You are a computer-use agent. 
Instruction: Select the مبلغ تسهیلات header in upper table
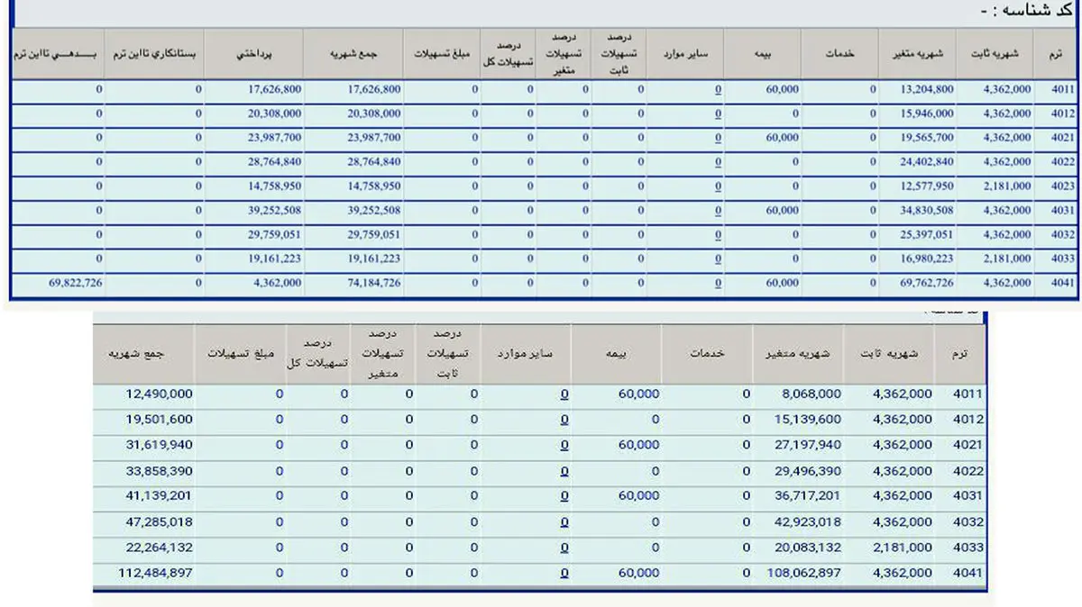441,54
